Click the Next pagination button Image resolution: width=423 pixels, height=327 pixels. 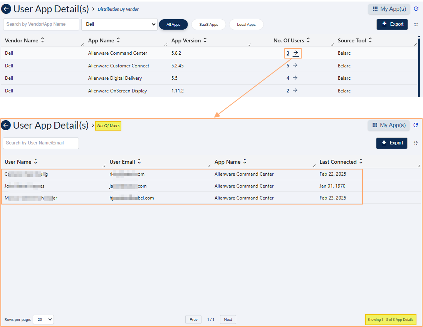(x=228, y=319)
